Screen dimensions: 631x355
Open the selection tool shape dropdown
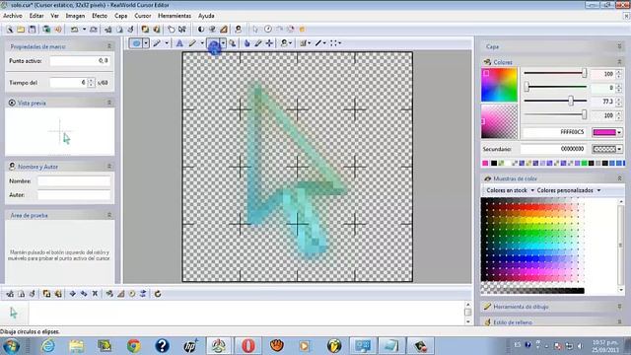[x=146, y=43]
